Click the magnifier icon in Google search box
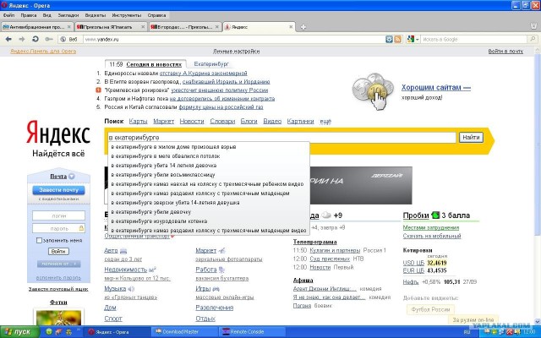This screenshot has width=541, height=338. coord(533,40)
